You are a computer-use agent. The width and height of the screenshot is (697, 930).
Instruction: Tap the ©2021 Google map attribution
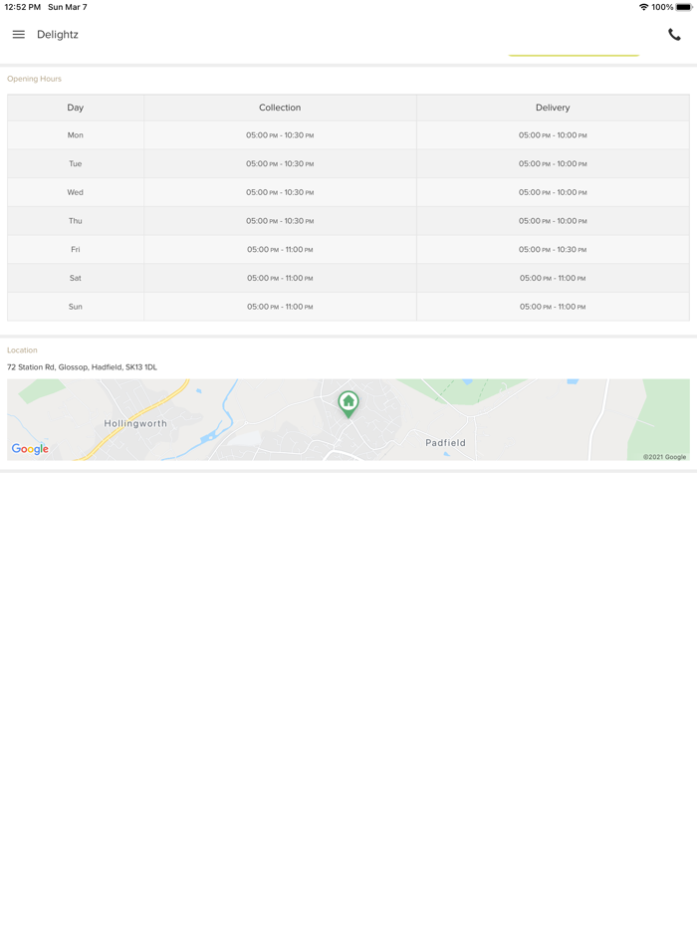(x=664, y=457)
